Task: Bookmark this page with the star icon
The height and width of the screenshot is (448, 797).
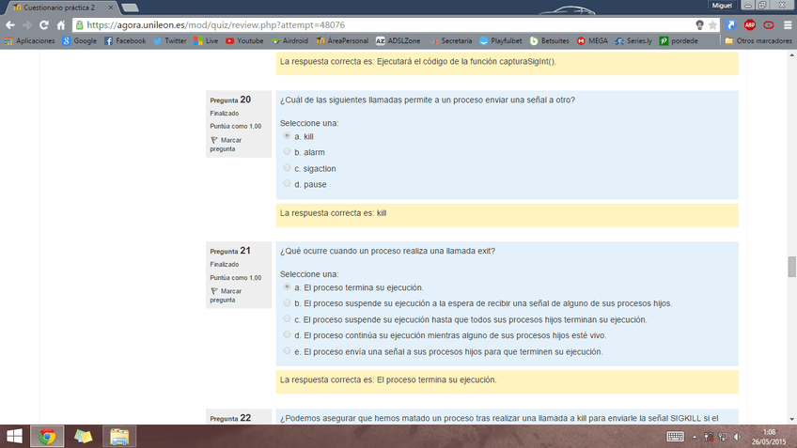Action: point(712,25)
